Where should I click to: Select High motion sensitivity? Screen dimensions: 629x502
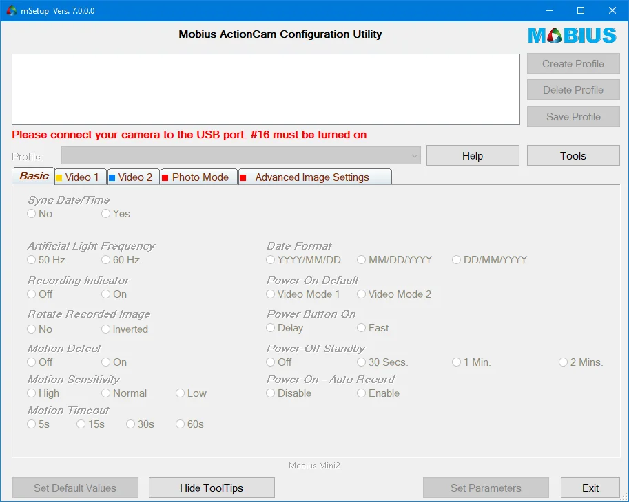click(x=43, y=393)
